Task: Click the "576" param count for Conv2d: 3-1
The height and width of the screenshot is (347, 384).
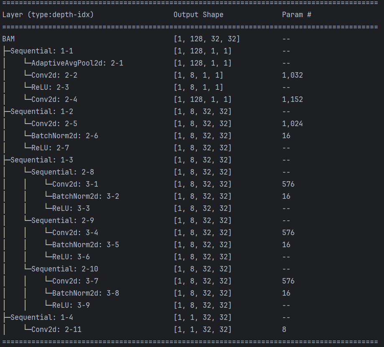Action: (x=288, y=184)
